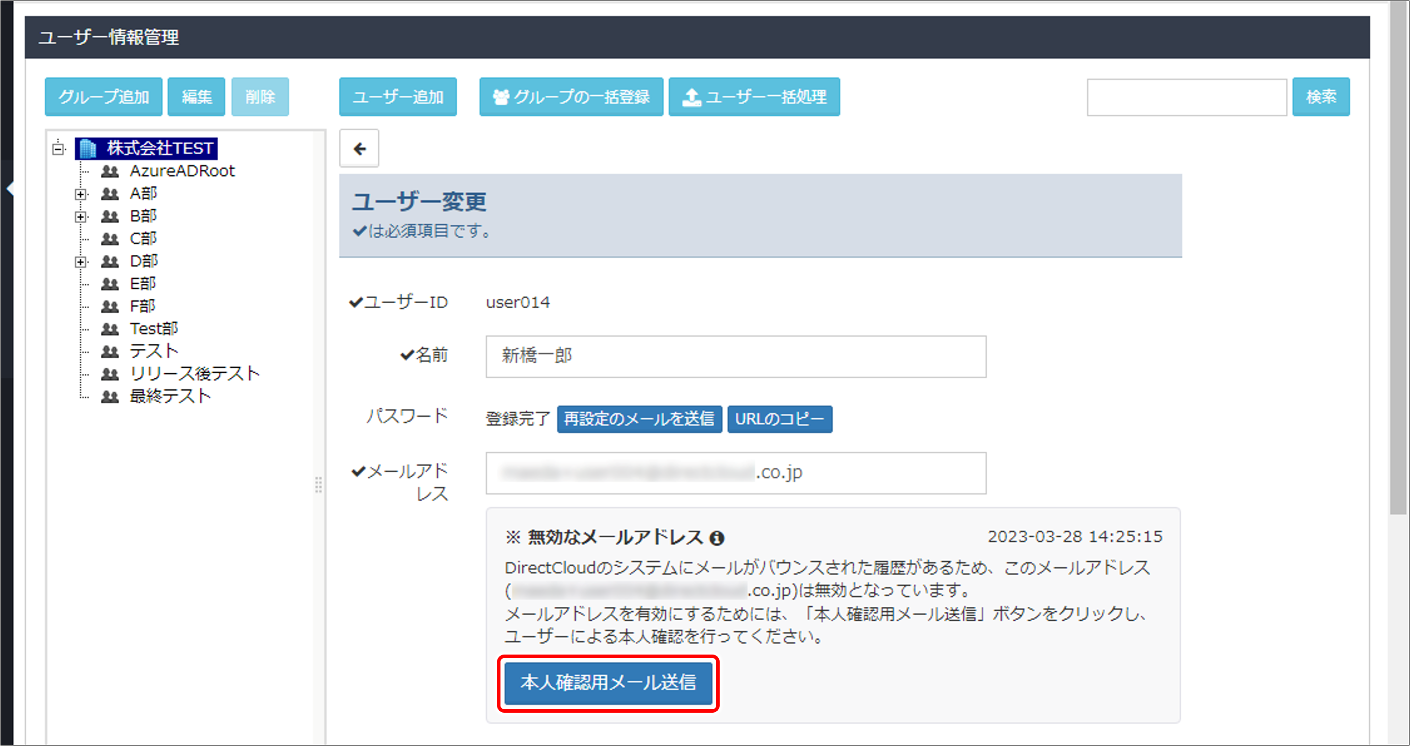Click group icon beside E部
This screenshot has height=746, width=1410.
(x=110, y=284)
